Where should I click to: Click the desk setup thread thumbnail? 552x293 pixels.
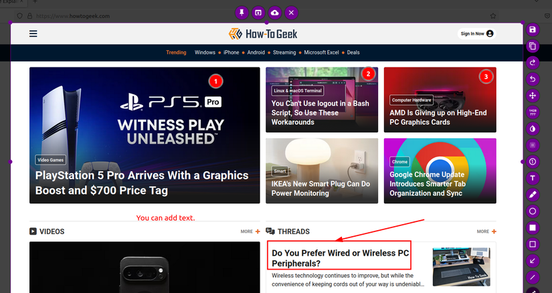tap(461, 267)
